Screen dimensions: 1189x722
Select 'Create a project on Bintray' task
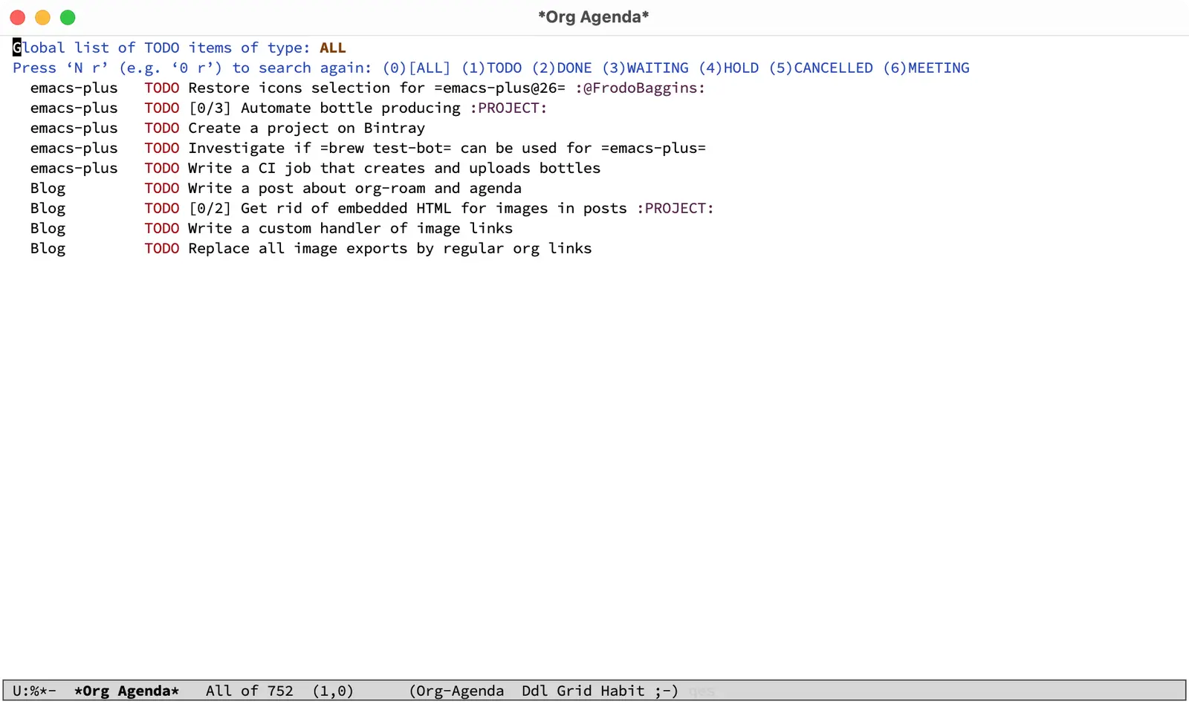(306, 129)
